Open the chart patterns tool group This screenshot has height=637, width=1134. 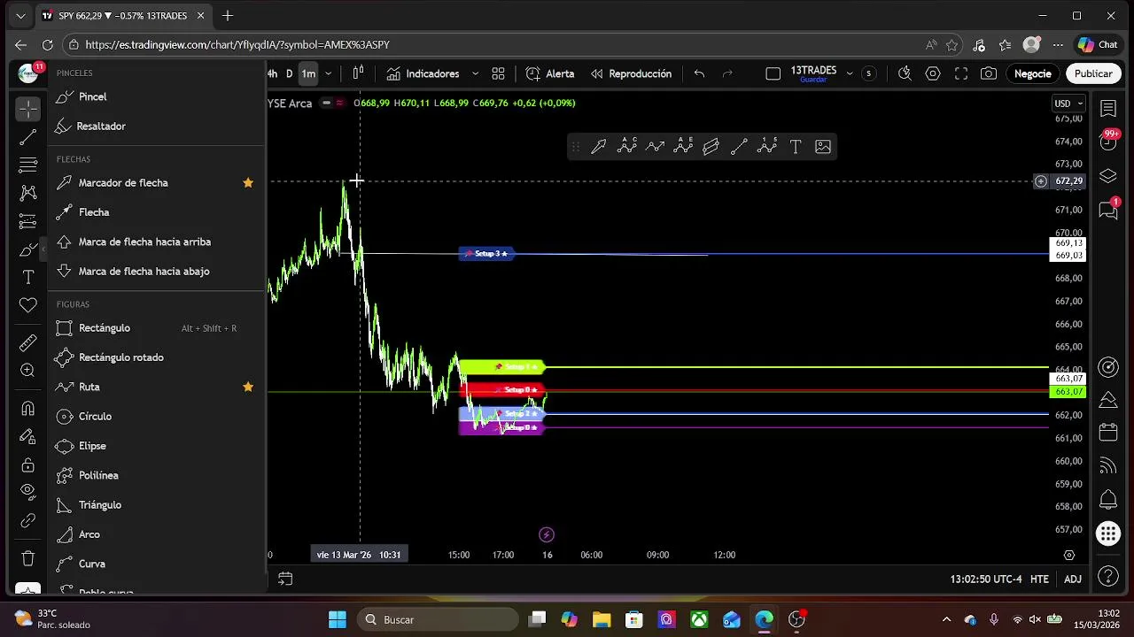pyautogui.click(x=28, y=193)
